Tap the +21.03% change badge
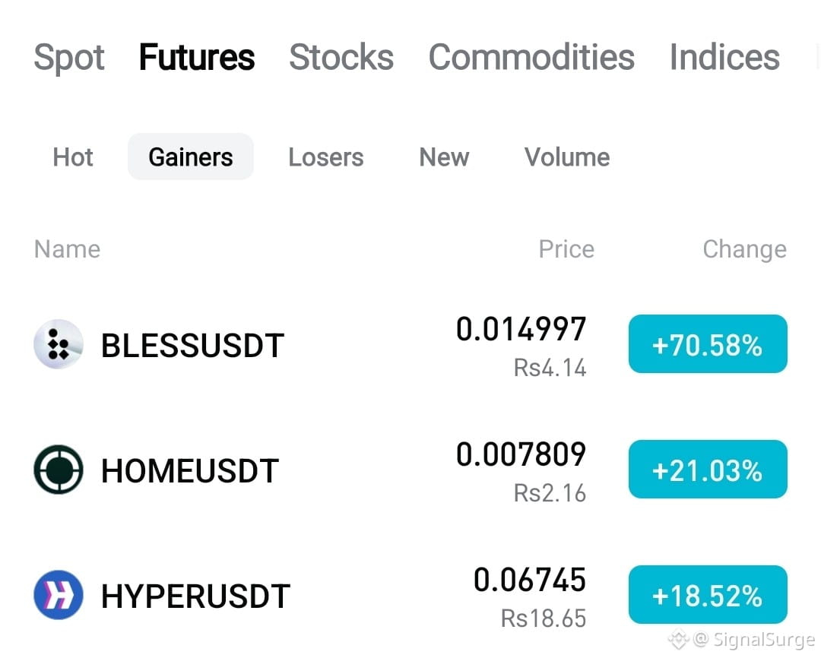The height and width of the screenshot is (658, 821). (x=708, y=469)
